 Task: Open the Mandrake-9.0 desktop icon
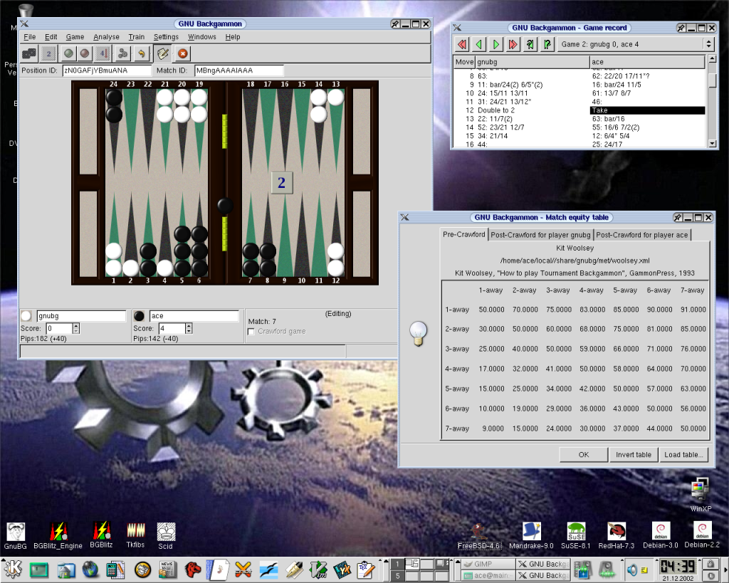531,535
